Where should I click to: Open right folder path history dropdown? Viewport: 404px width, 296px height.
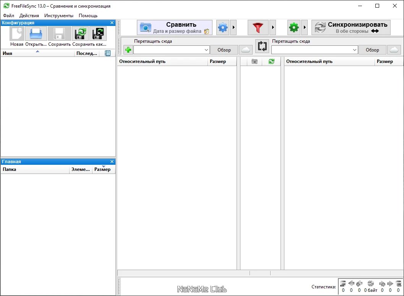(355, 50)
